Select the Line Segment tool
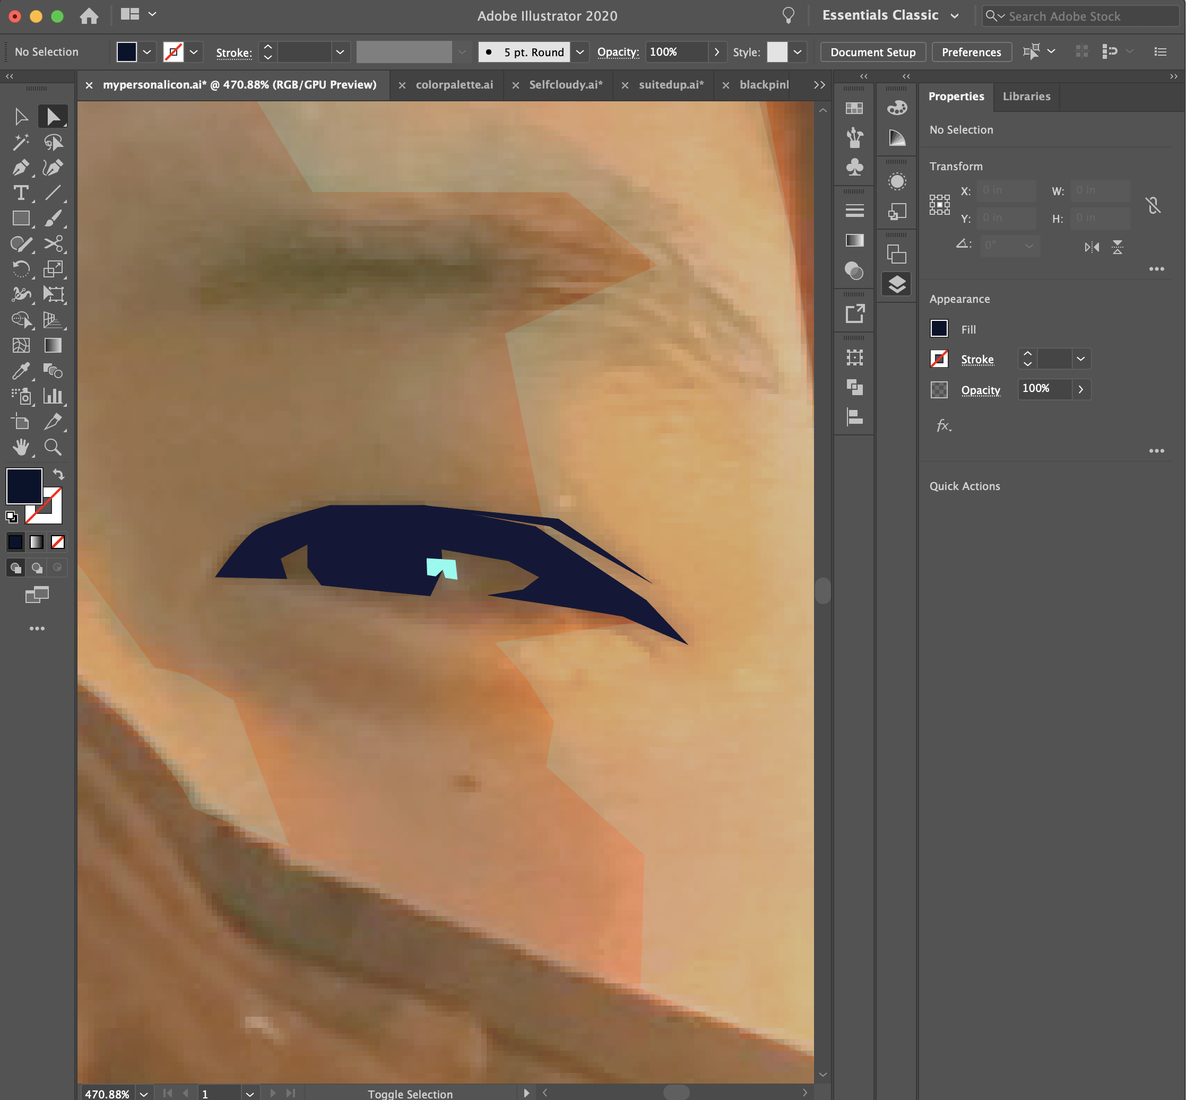Image resolution: width=1186 pixels, height=1100 pixels. [53, 193]
